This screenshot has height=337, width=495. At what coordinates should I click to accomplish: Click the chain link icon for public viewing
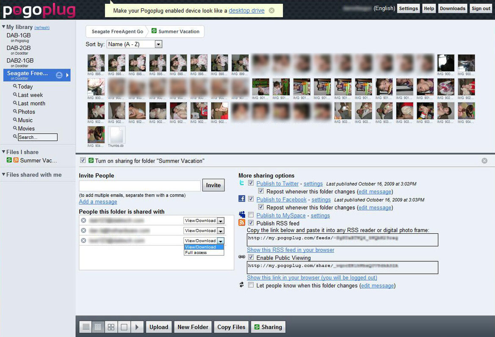coord(242,257)
